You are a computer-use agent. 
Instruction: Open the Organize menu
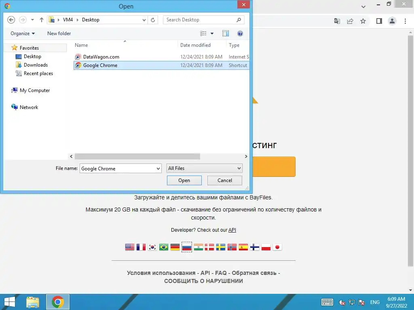pos(23,34)
